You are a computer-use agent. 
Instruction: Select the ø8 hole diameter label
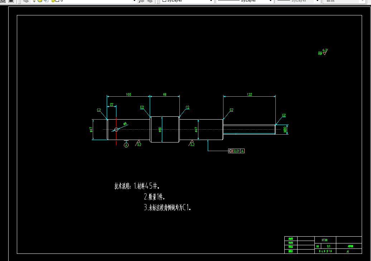(x=125, y=124)
